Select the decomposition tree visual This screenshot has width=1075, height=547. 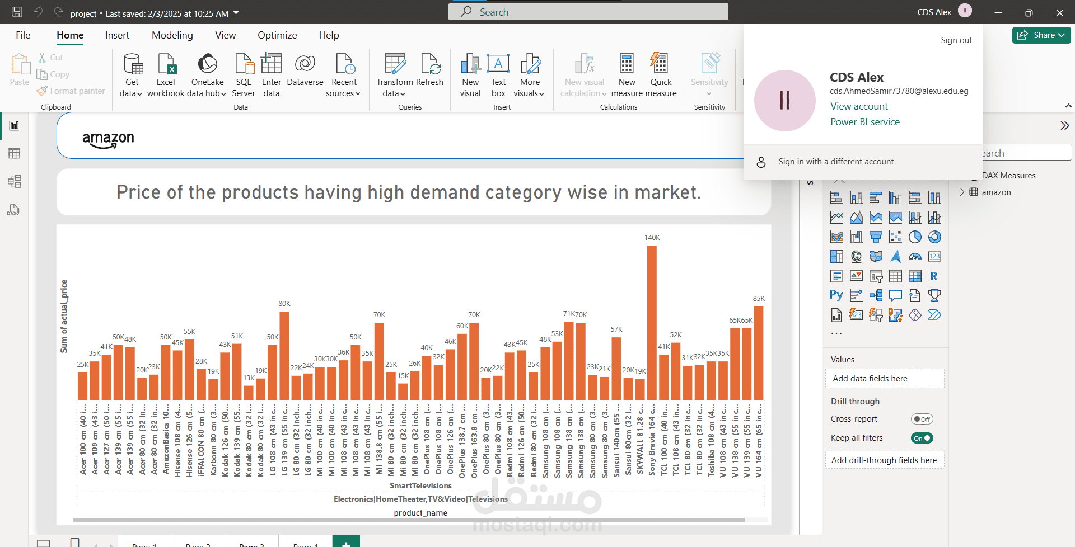876,295
